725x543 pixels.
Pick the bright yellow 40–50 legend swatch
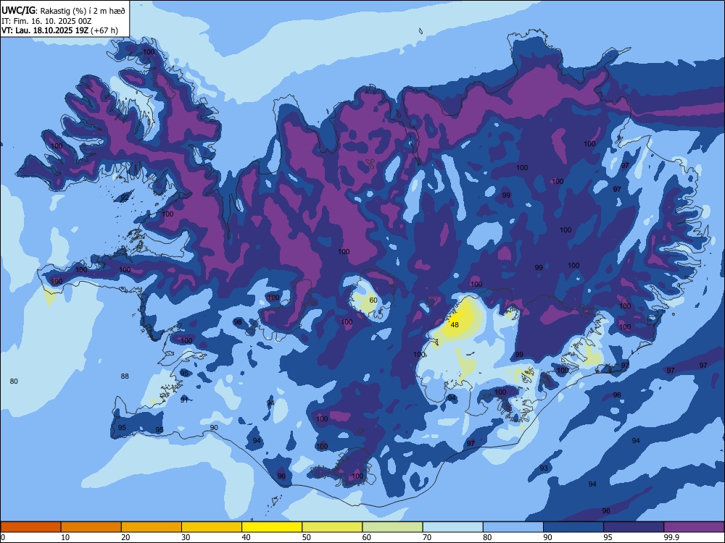[x=272, y=527]
